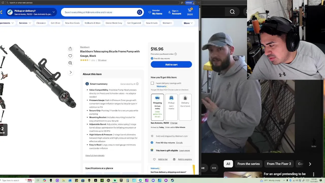
Task: Open NVIDIA app from the taskbar
Action: click(102, 180)
